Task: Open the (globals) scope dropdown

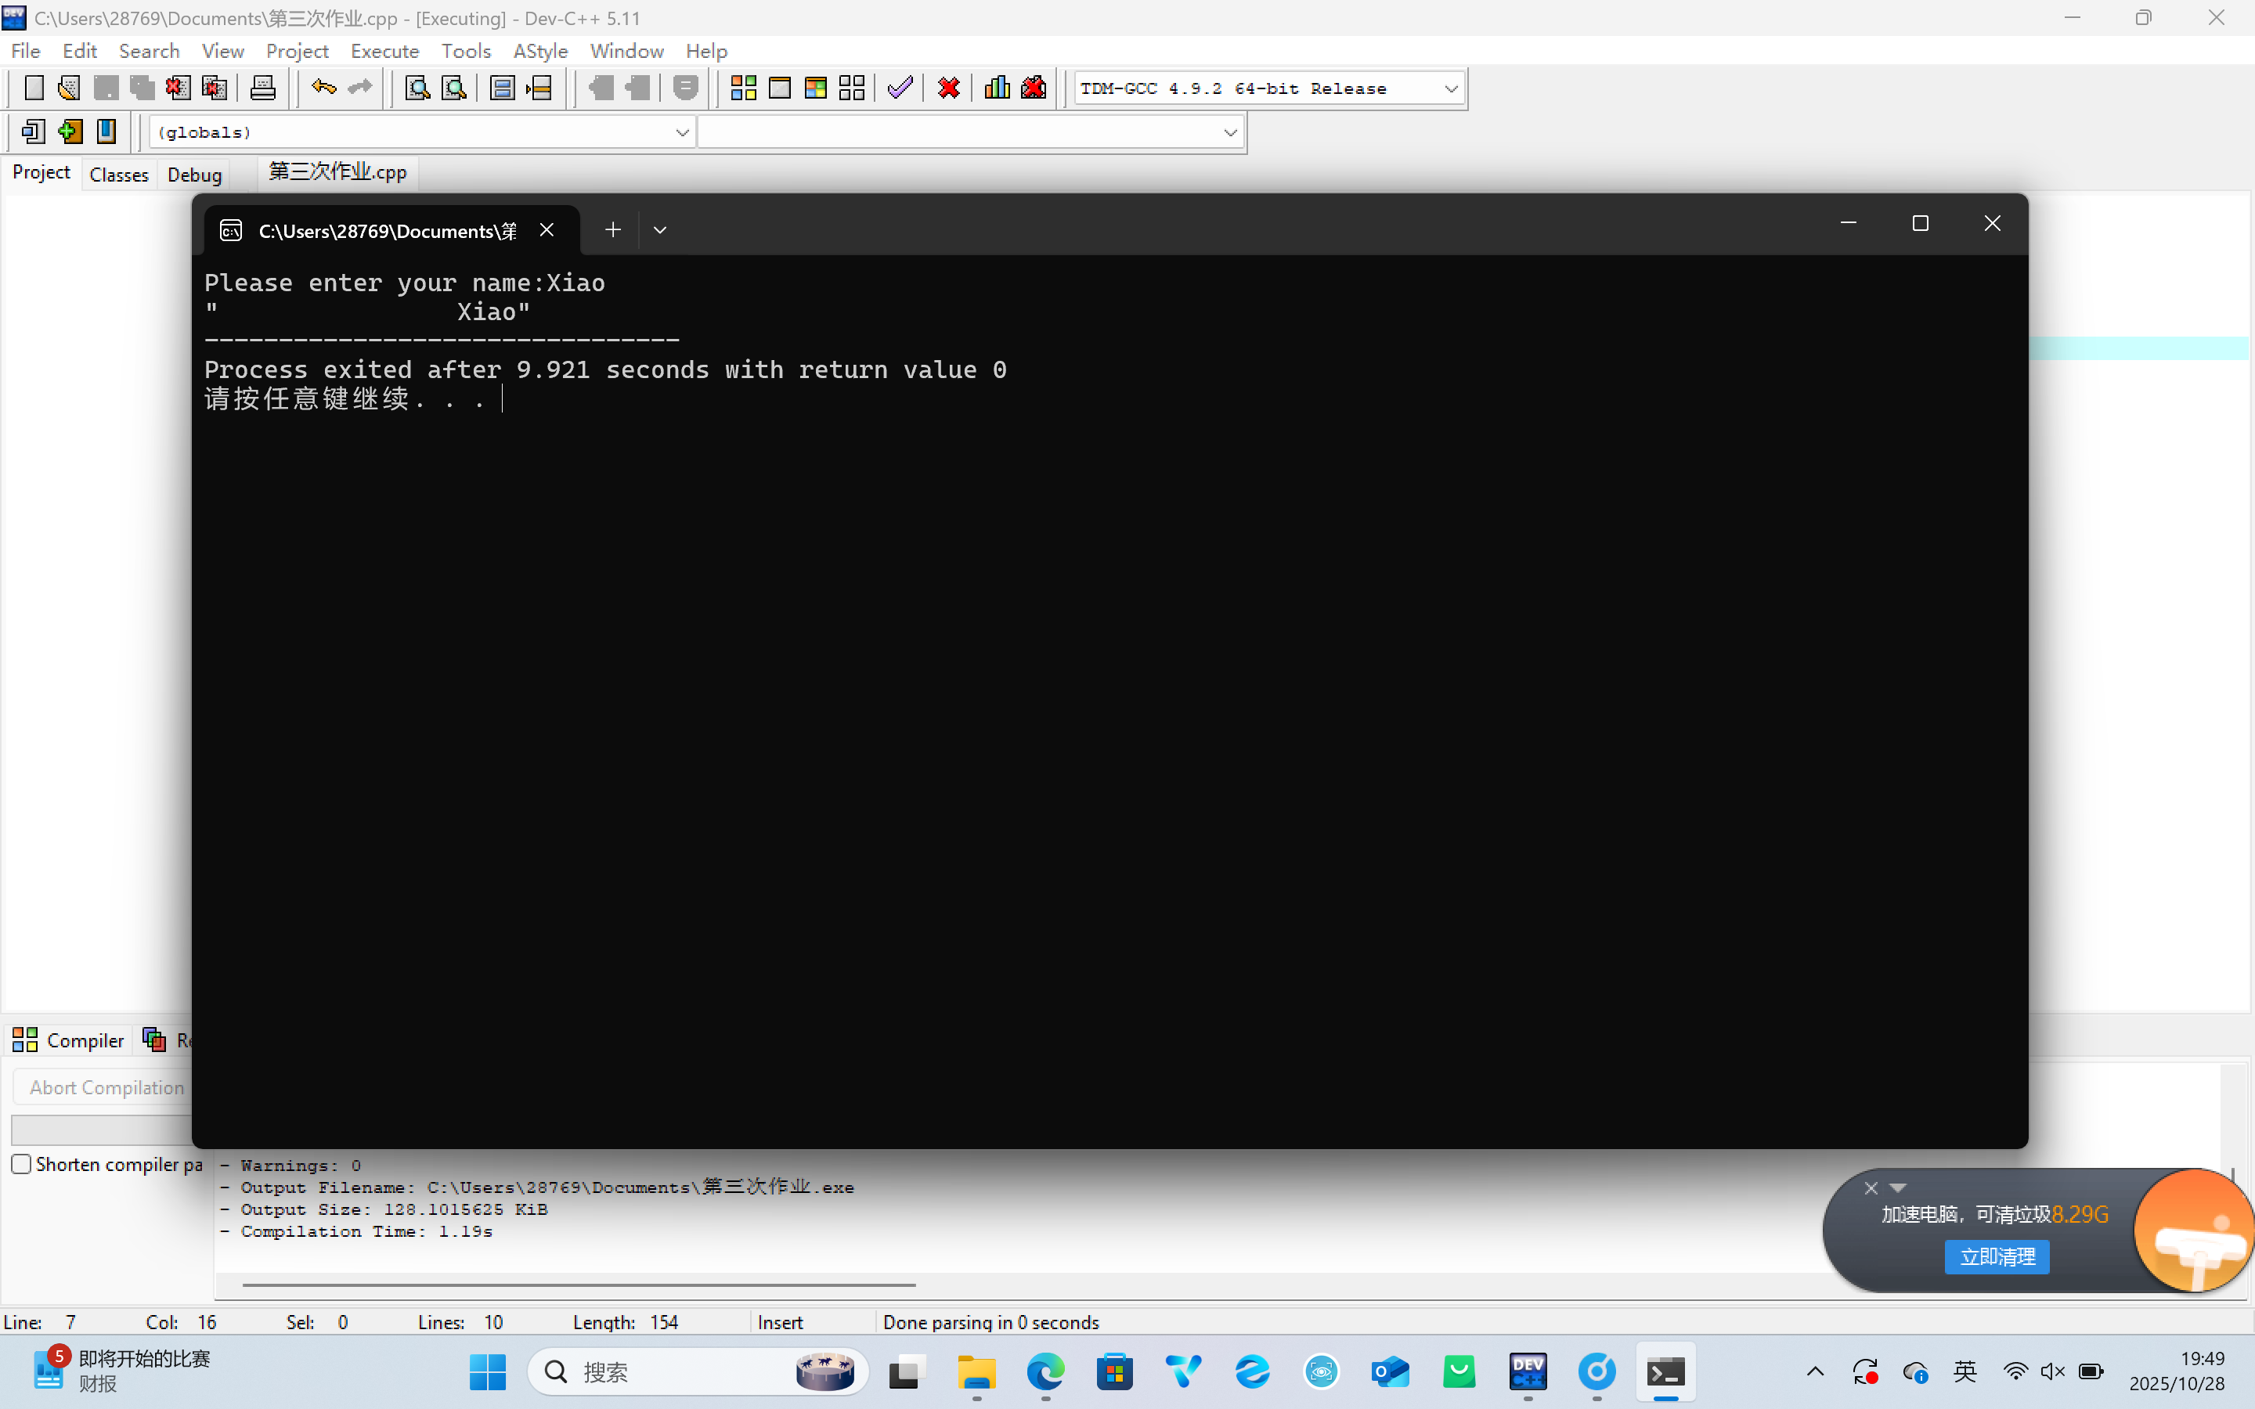Action: pos(681,132)
